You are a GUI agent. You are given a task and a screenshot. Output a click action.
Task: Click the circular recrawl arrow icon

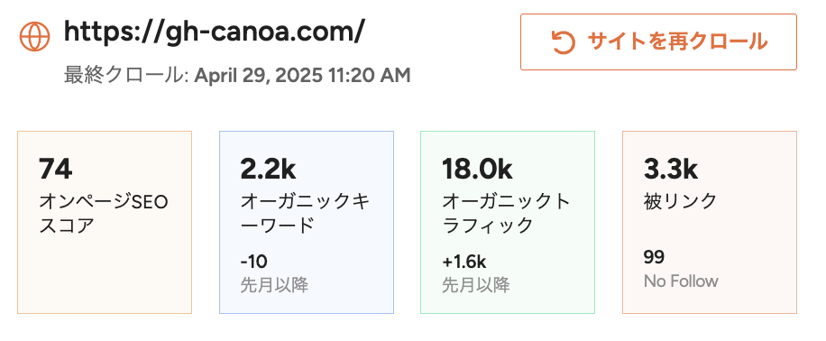point(563,42)
